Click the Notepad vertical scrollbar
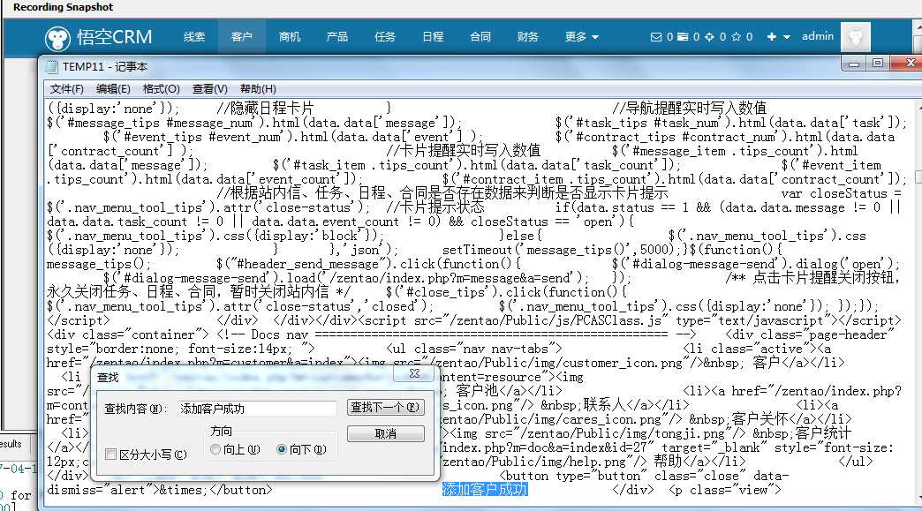The height and width of the screenshot is (511, 922). (918, 301)
